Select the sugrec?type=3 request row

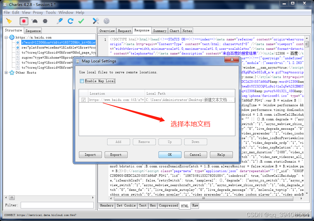pyautogui.click(x=47, y=57)
